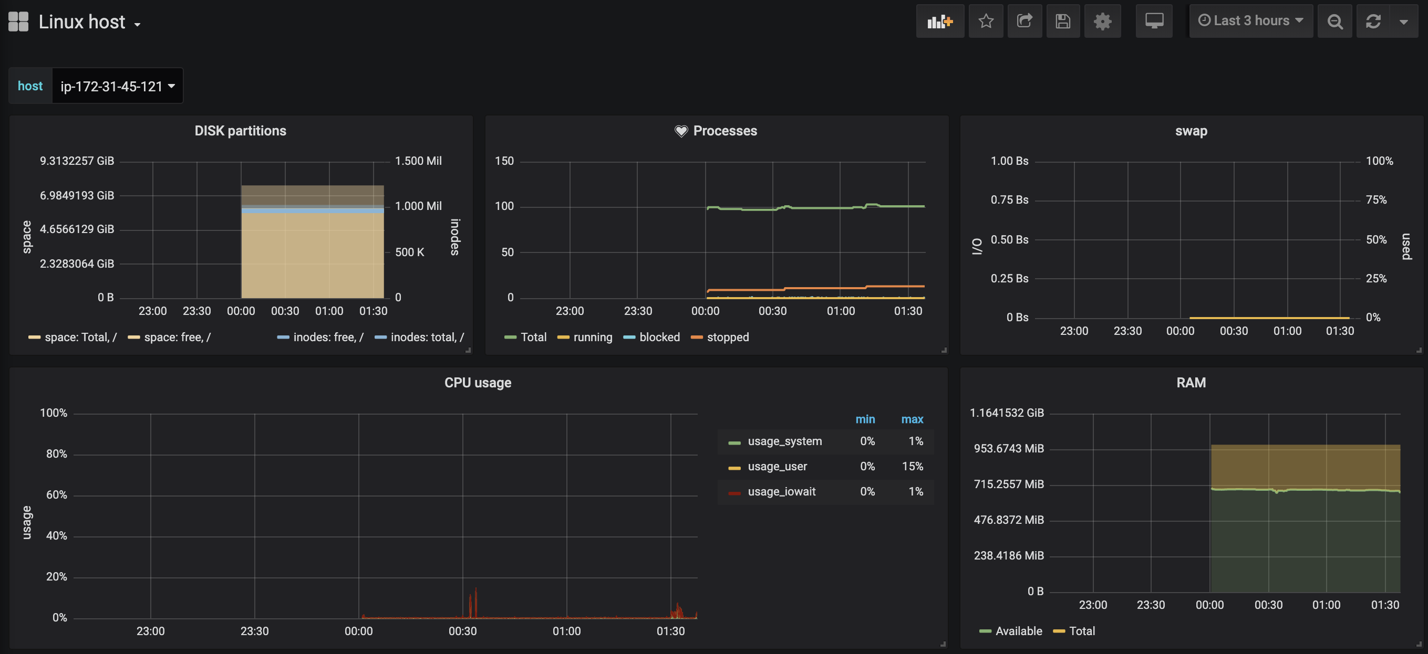
Task: Star this dashboard as favorite
Action: tap(986, 21)
